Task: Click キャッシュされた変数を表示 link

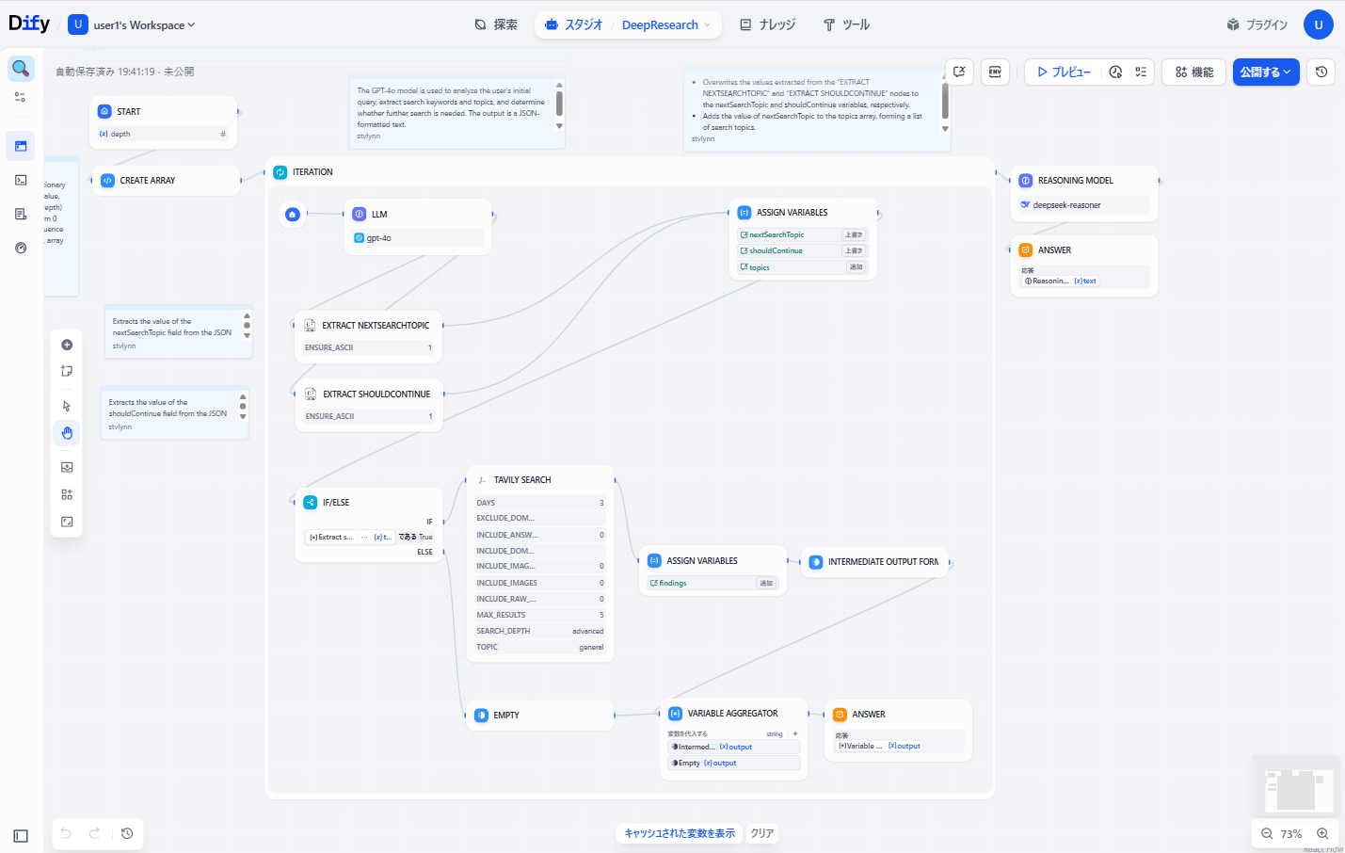Action: click(680, 833)
